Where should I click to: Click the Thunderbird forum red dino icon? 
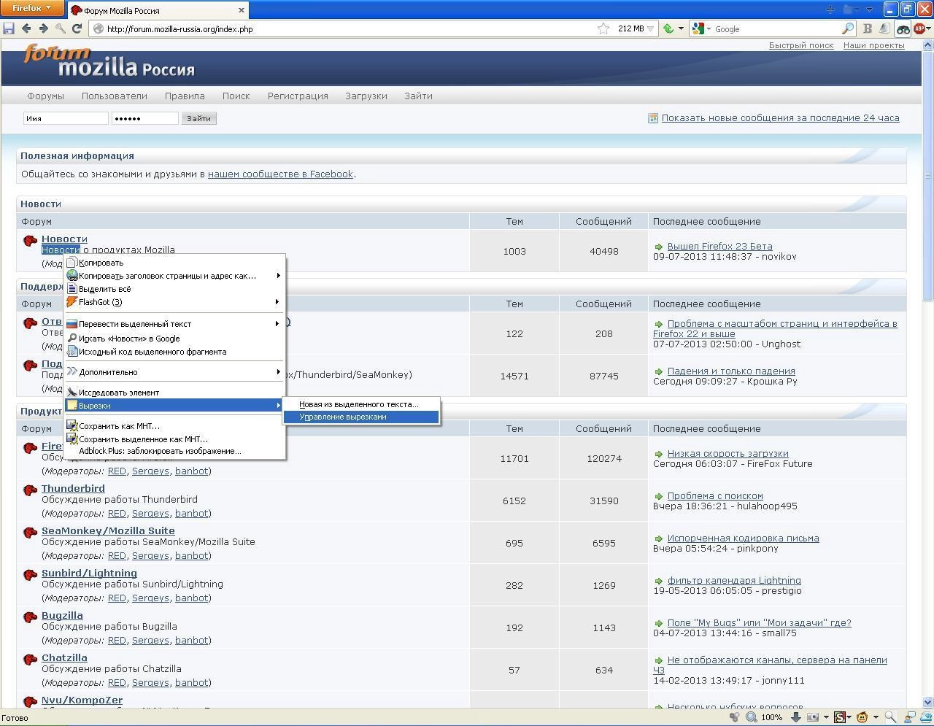30,490
